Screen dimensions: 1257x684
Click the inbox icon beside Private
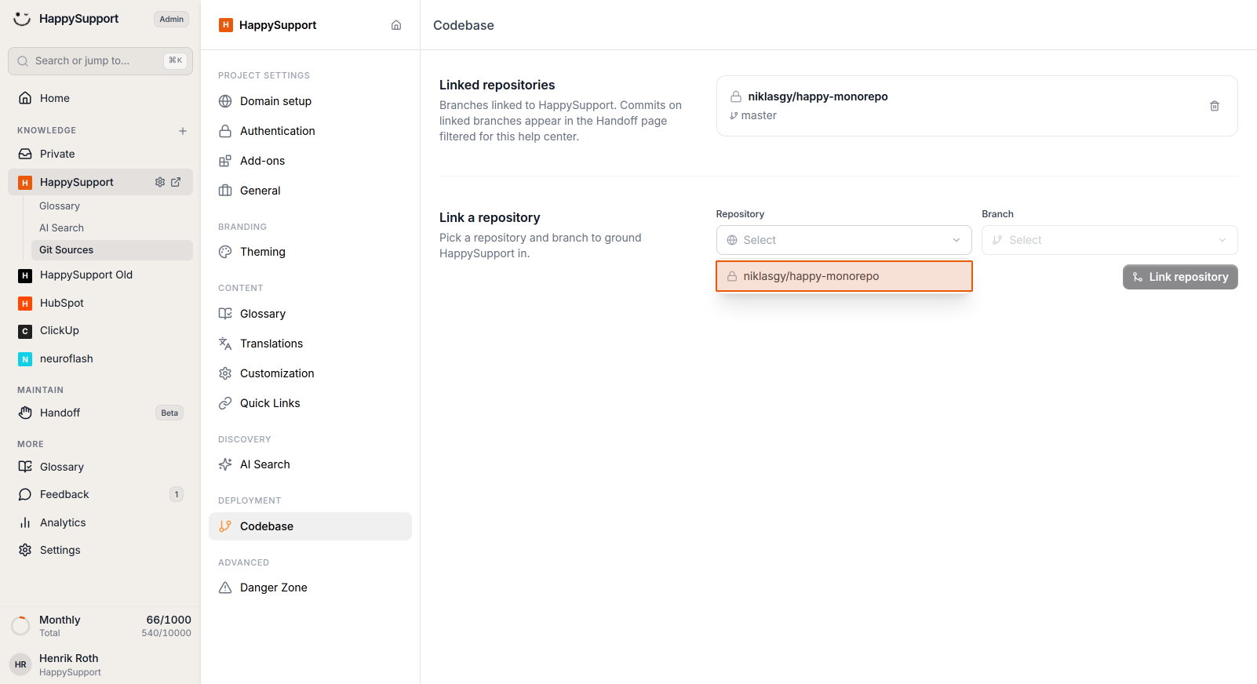coord(25,154)
